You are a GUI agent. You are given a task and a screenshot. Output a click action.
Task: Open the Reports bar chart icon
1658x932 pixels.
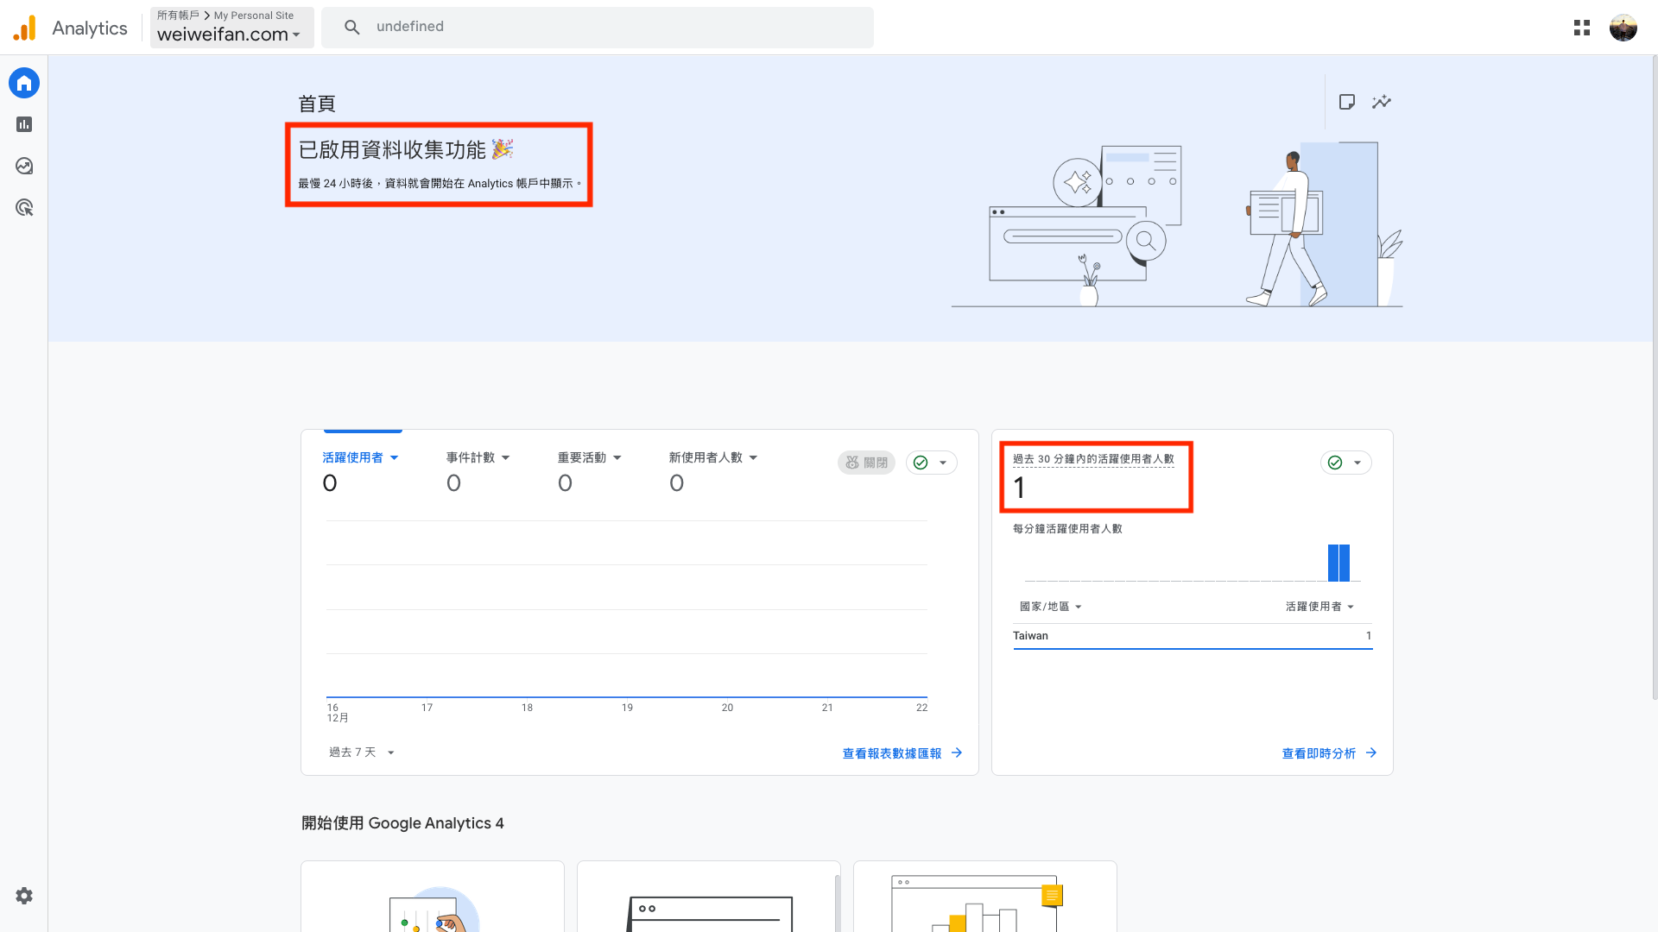tap(24, 124)
